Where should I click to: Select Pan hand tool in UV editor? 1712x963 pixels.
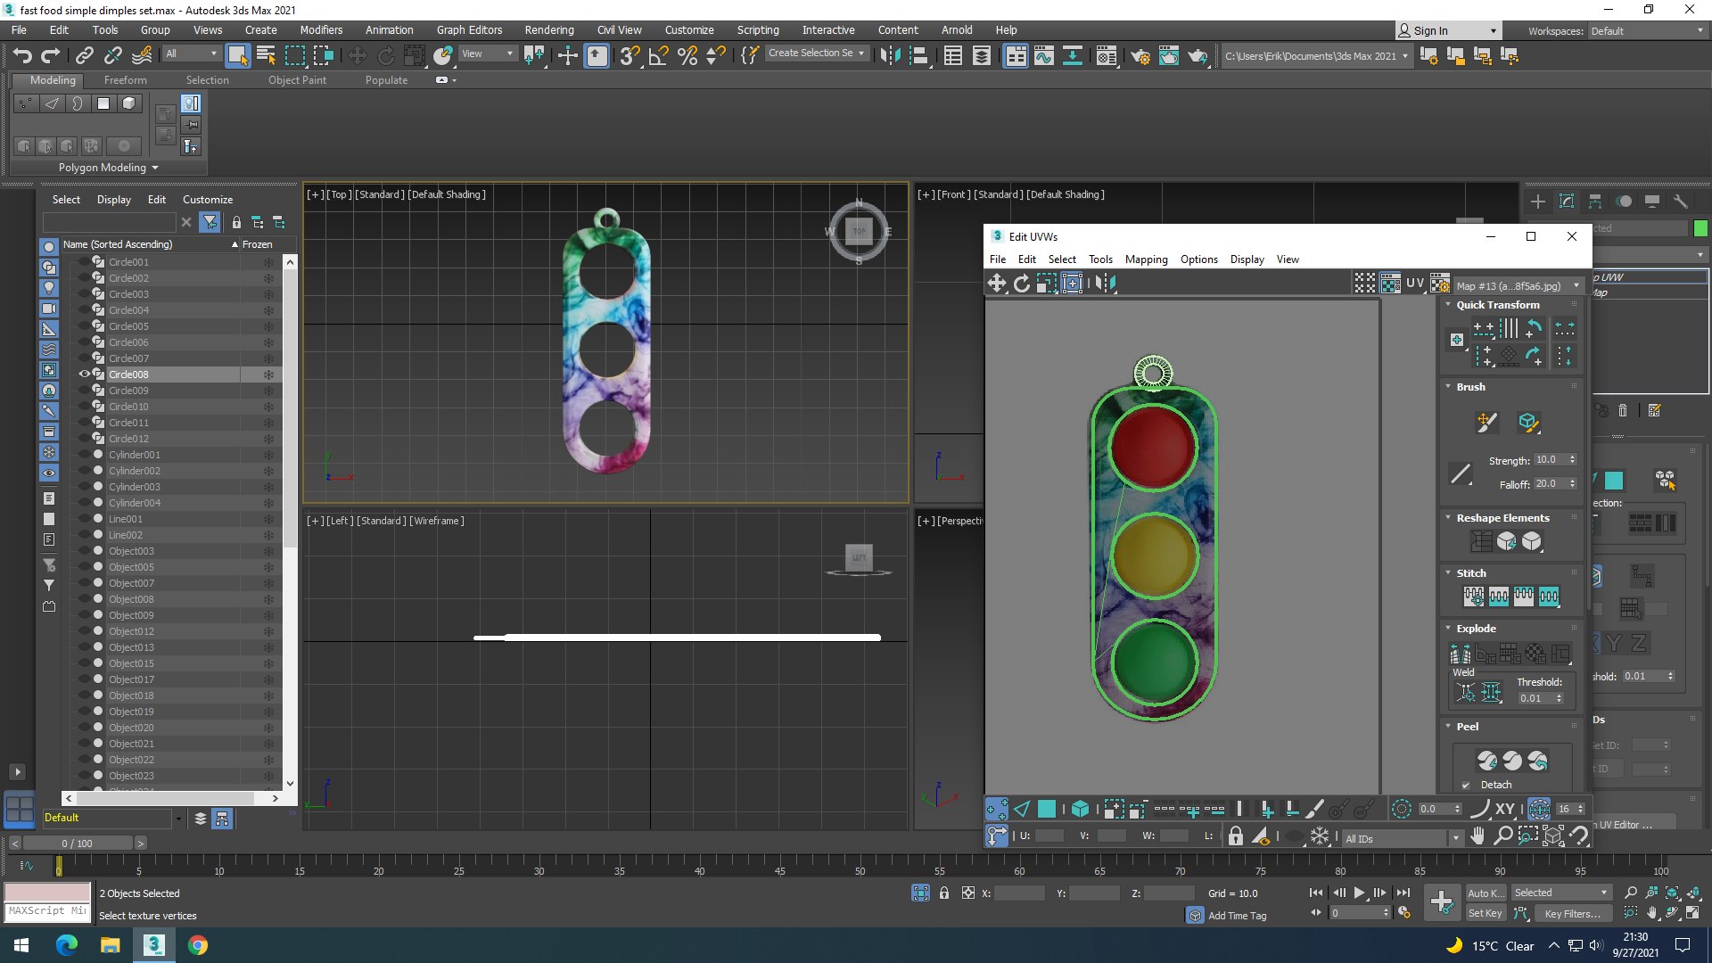[x=1477, y=835]
